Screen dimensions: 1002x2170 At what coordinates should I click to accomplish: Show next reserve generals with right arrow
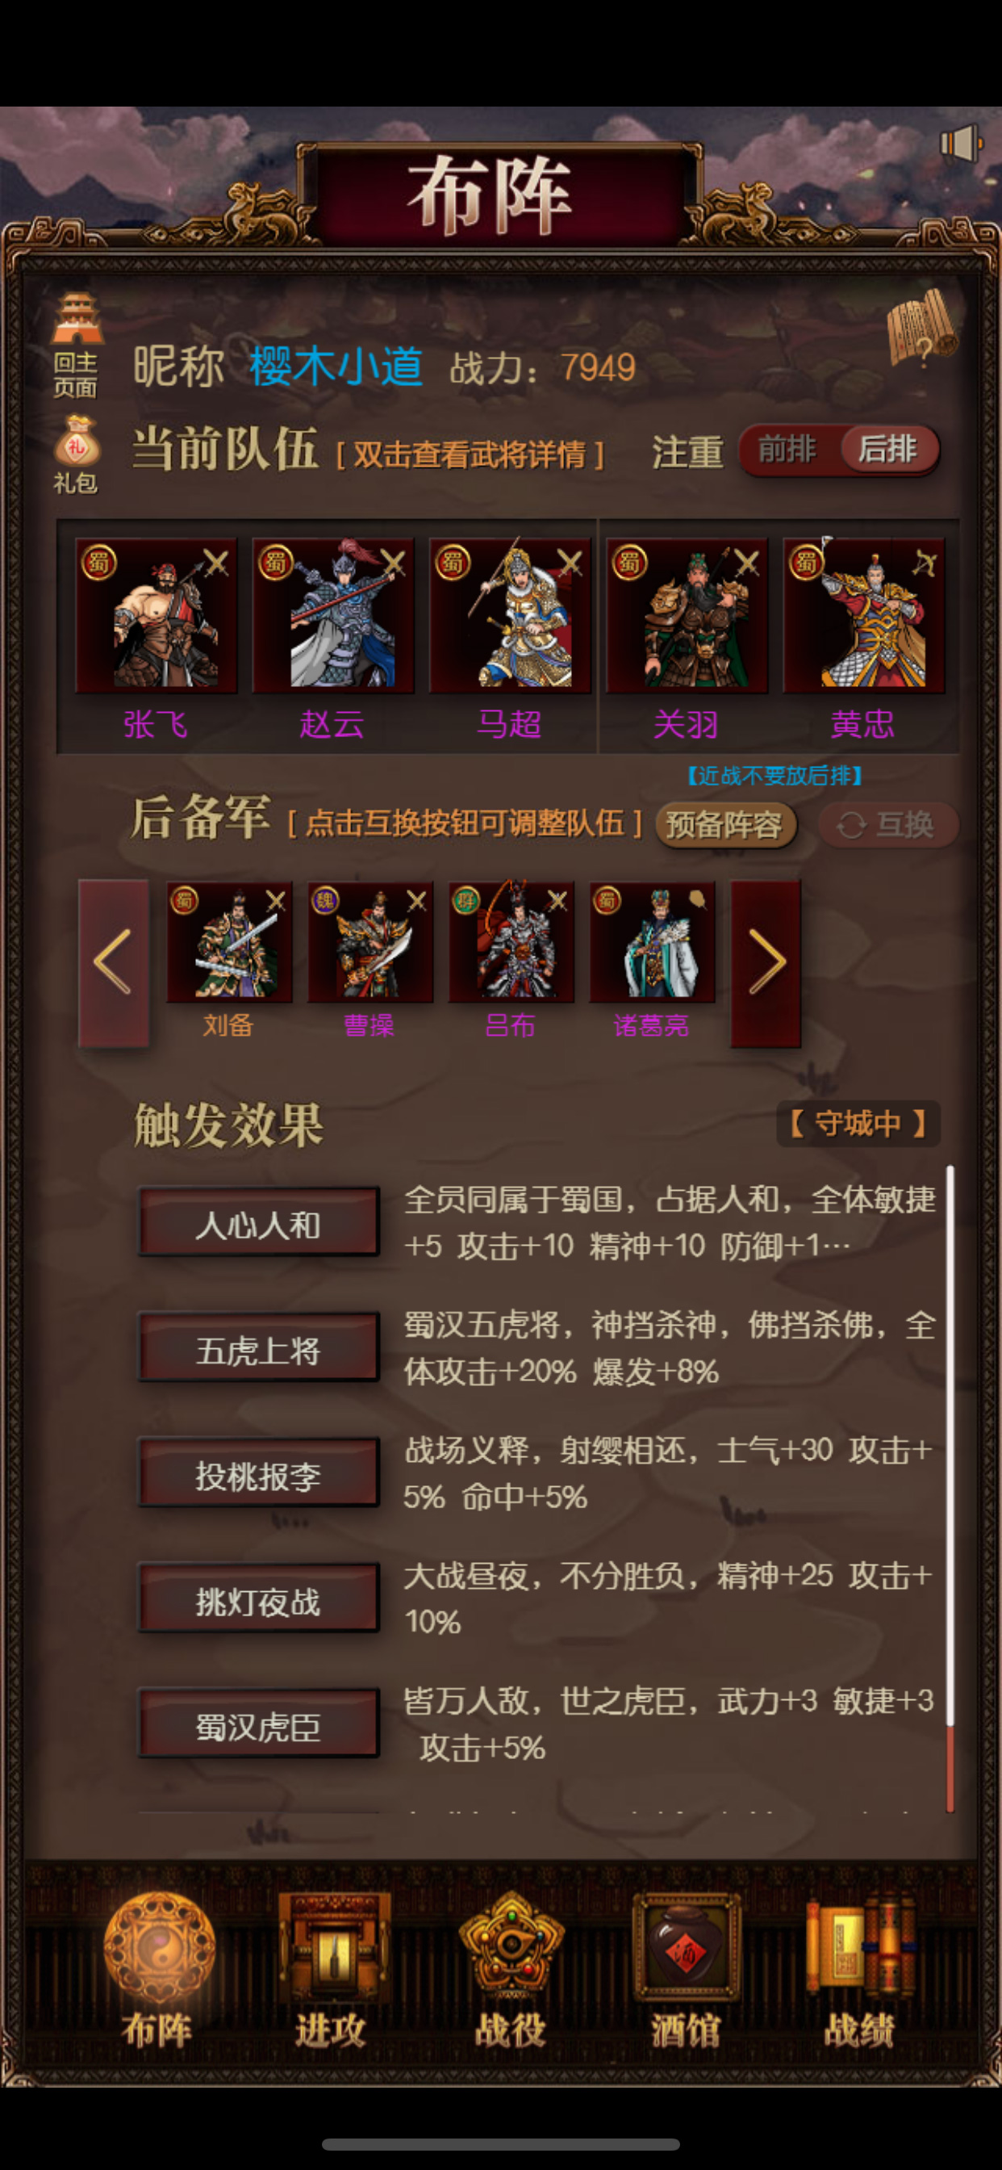point(766,962)
